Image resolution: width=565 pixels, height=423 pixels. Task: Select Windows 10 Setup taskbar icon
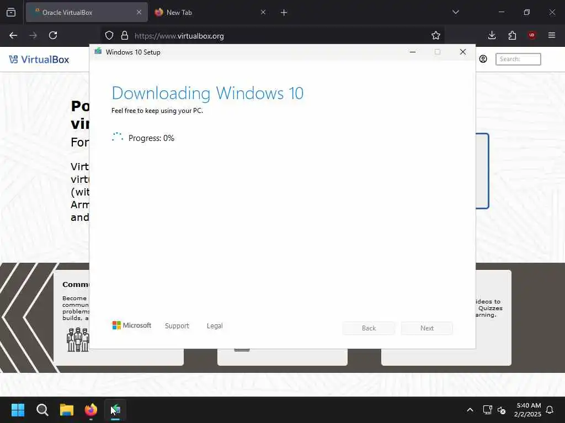(115, 410)
